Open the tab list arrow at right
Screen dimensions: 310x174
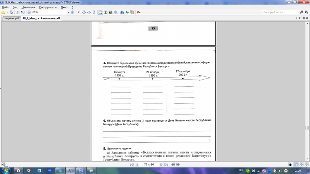[x=304, y=18]
